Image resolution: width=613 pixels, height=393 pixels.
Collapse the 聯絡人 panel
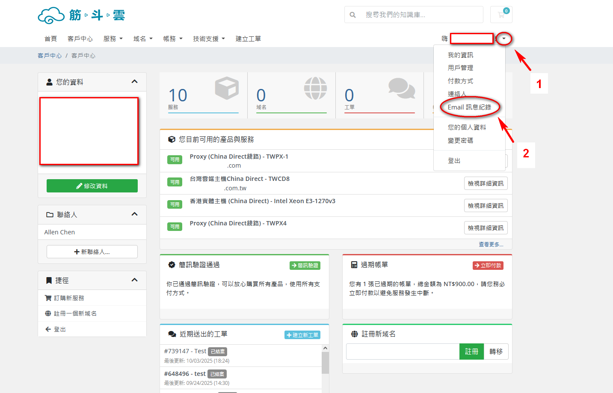pyautogui.click(x=134, y=214)
